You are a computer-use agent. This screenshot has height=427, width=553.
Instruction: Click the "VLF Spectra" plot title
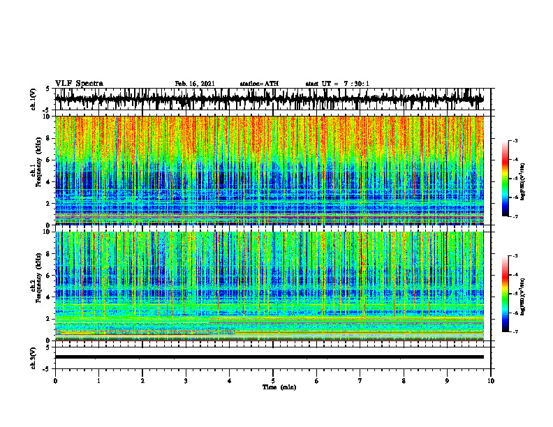click(79, 84)
